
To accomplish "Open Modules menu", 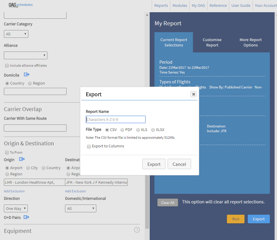I will (x=180, y=5).
